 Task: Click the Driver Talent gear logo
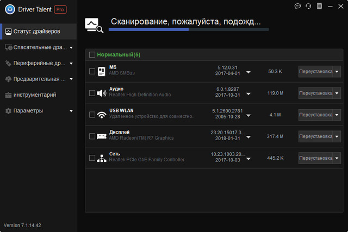click(x=10, y=9)
